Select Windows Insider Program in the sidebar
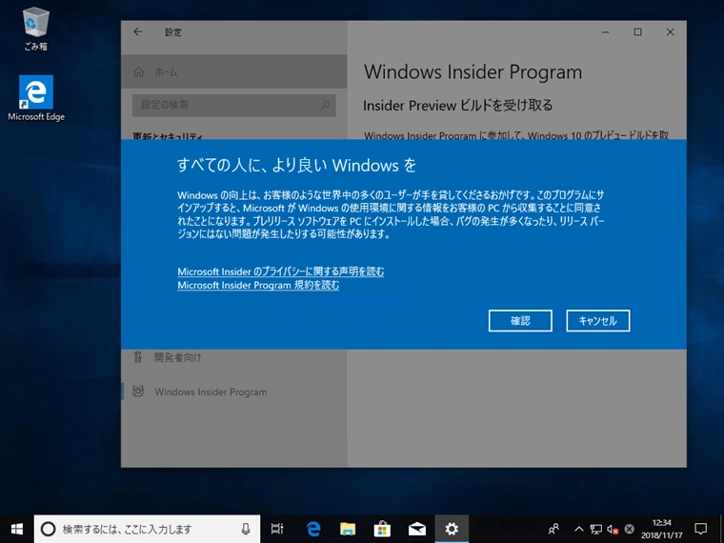 [234, 392]
